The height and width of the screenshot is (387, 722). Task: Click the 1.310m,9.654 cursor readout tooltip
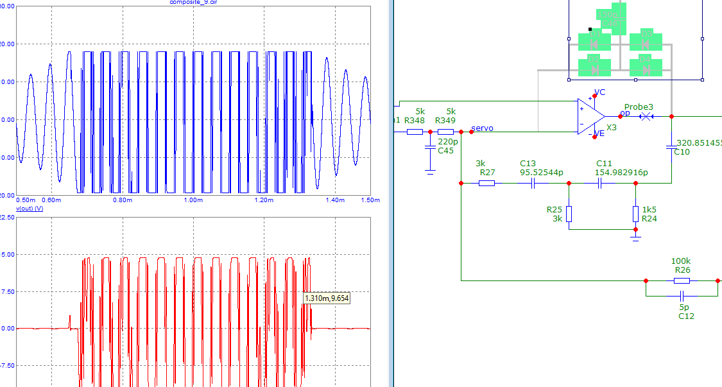coord(327,298)
